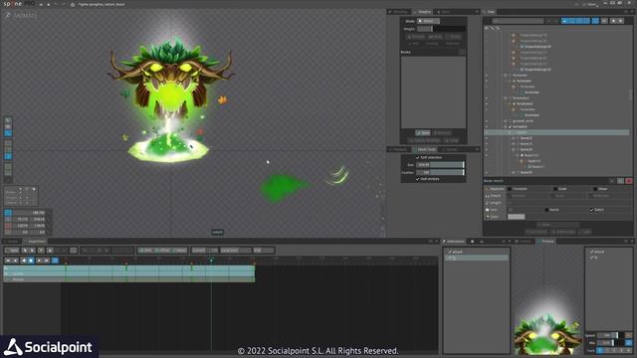Image resolution: width=637 pixels, height=358 pixels.
Task: Toggle bone Scale transform checkbox
Action: 555,189
